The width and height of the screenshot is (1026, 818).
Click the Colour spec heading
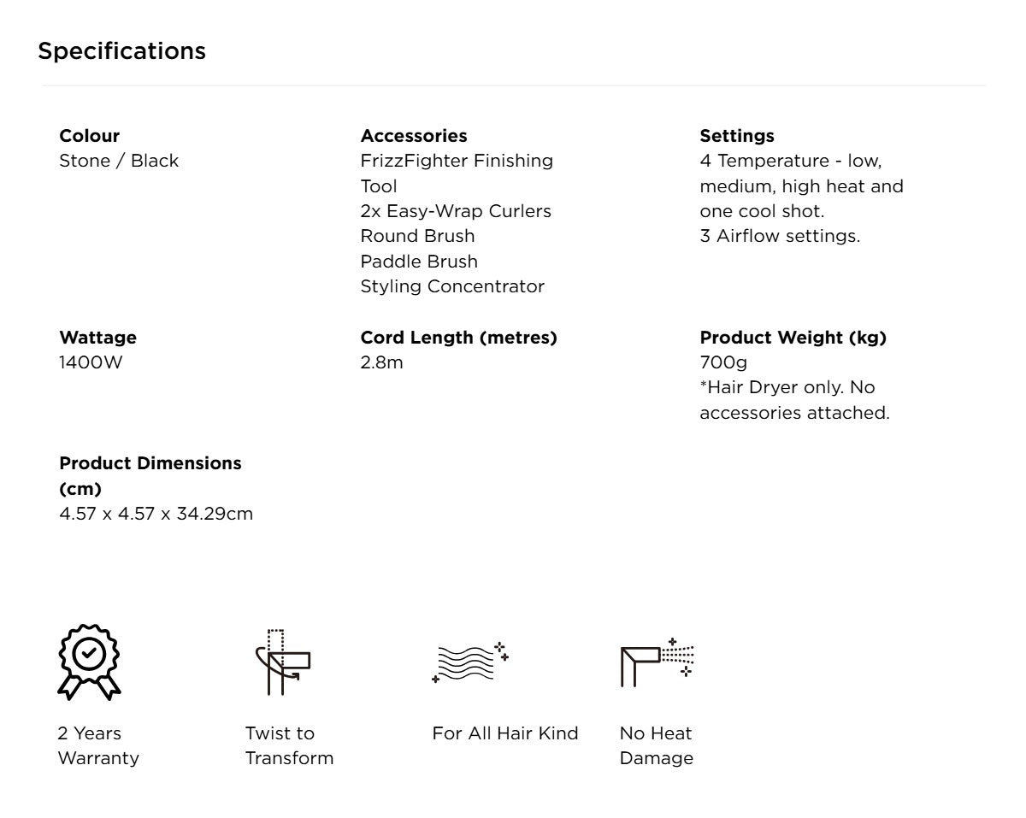(x=89, y=136)
